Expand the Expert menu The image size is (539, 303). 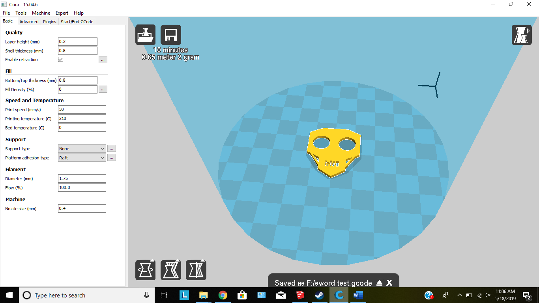pos(62,13)
